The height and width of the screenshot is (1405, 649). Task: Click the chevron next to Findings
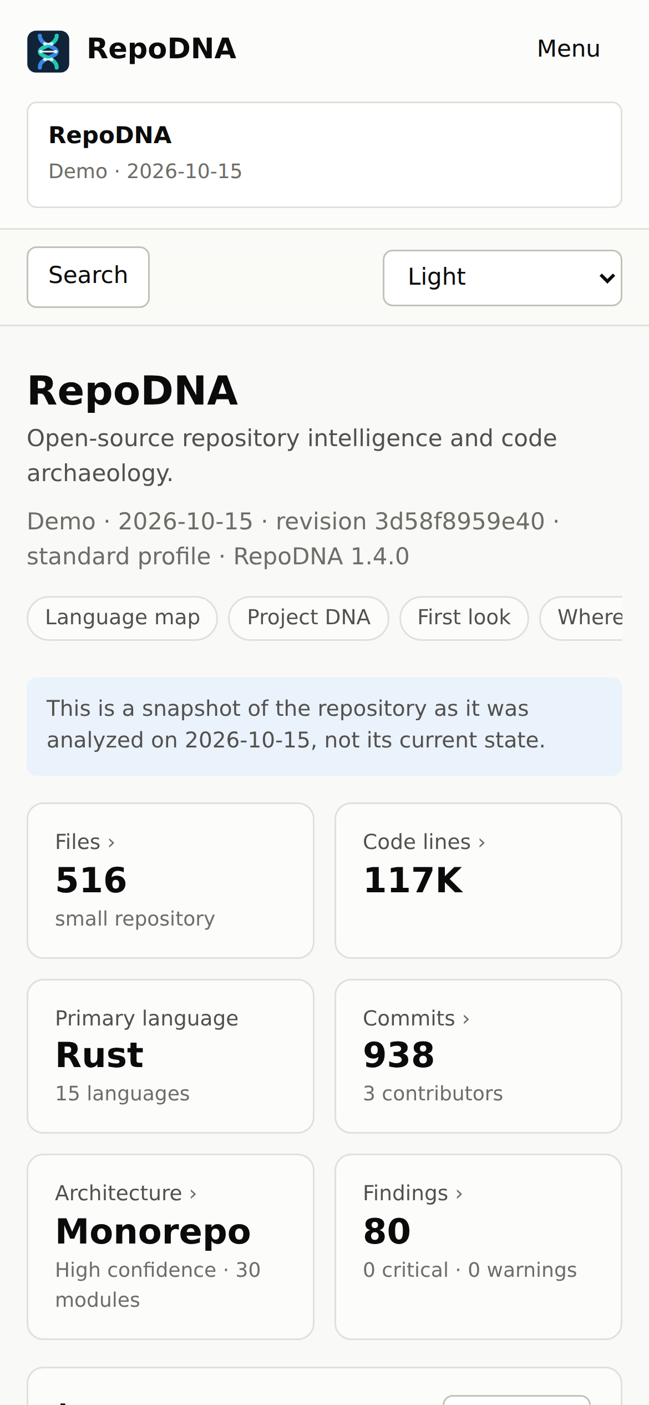[459, 1194]
